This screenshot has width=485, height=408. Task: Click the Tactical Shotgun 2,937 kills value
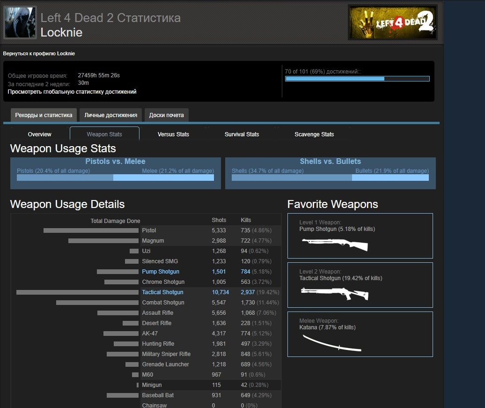(248, 292)
